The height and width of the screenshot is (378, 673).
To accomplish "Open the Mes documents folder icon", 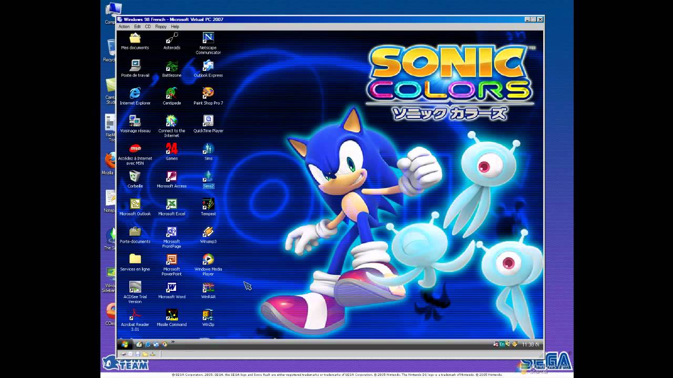I will tap(135, 41).
